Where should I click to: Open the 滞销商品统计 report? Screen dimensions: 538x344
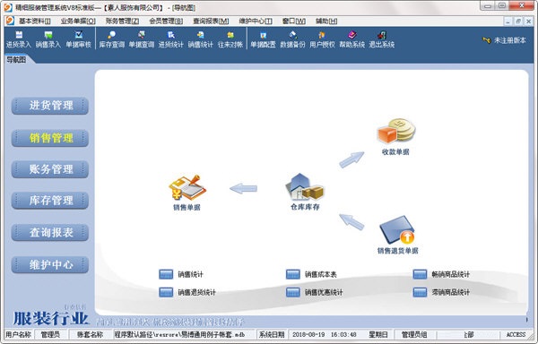coord(420,292)
